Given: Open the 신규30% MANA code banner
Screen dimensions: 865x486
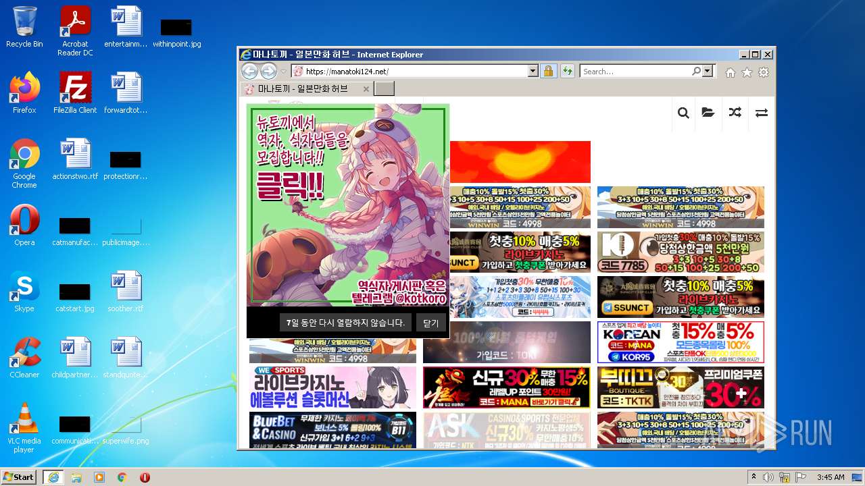Looking at the screenshot, I should point(507,387).
